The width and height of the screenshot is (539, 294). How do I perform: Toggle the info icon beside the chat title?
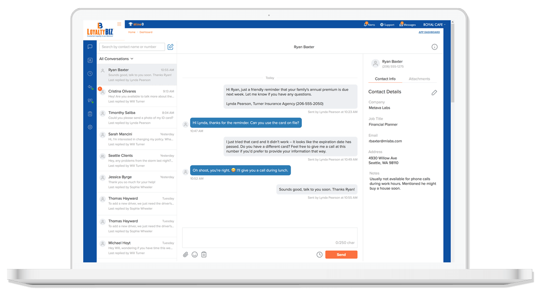[x=435, y=47]
